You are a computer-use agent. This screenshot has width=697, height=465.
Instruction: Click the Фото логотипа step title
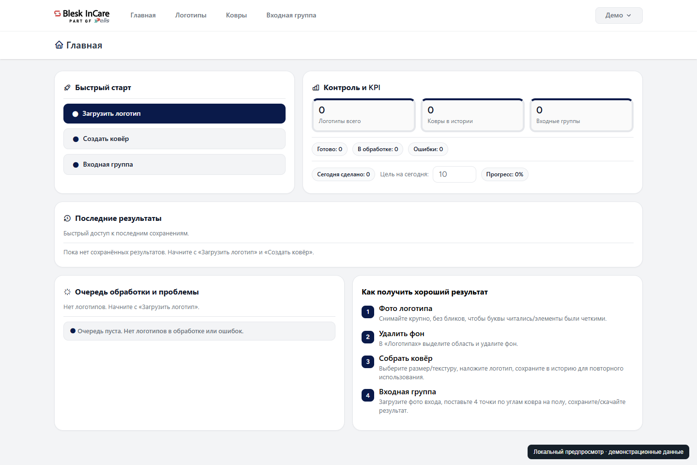(406, 309)
